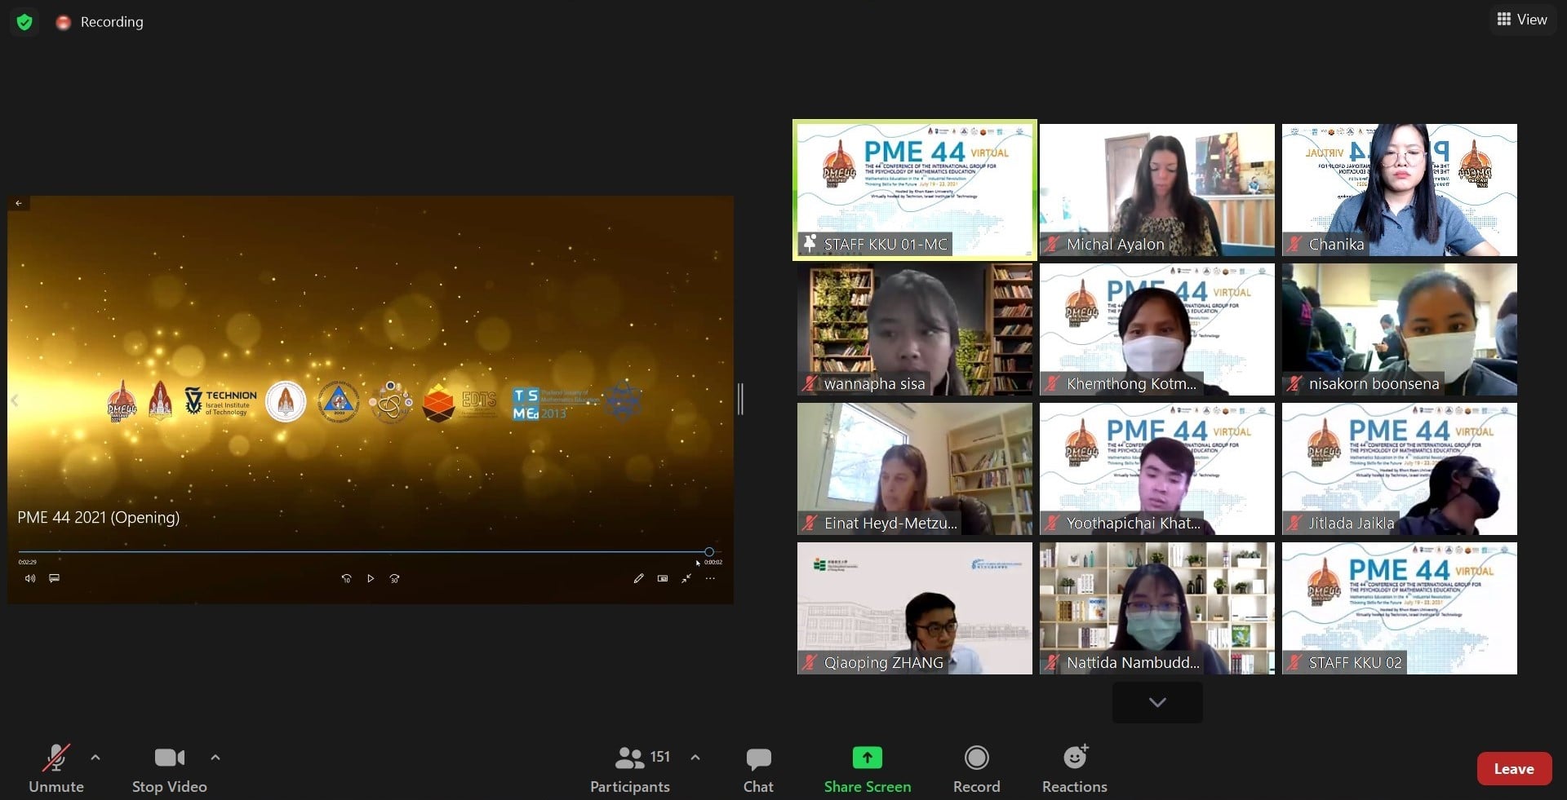Image resolution: width=1567 pixels, height=800 pixels.
Task: Open audio options arrow beside Unmute
Action: pos(95,758)
